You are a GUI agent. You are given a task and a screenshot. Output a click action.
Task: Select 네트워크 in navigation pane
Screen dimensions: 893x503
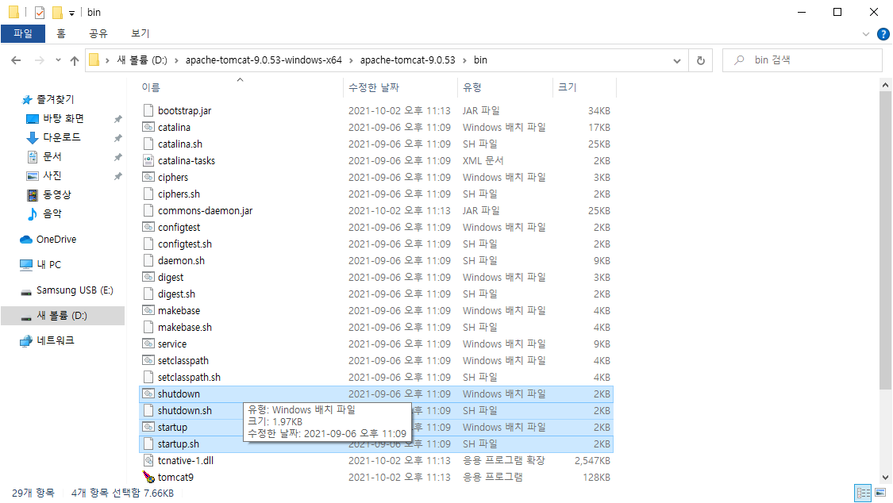56,340
